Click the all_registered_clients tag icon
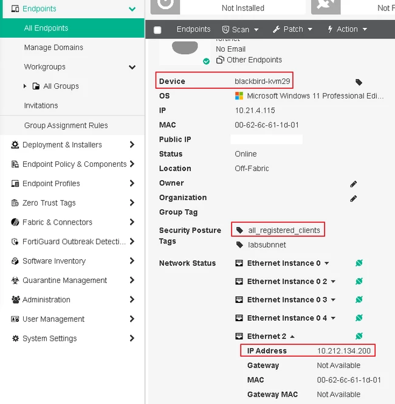The height and width of the screenshot is (404, 395). (239, 230)
